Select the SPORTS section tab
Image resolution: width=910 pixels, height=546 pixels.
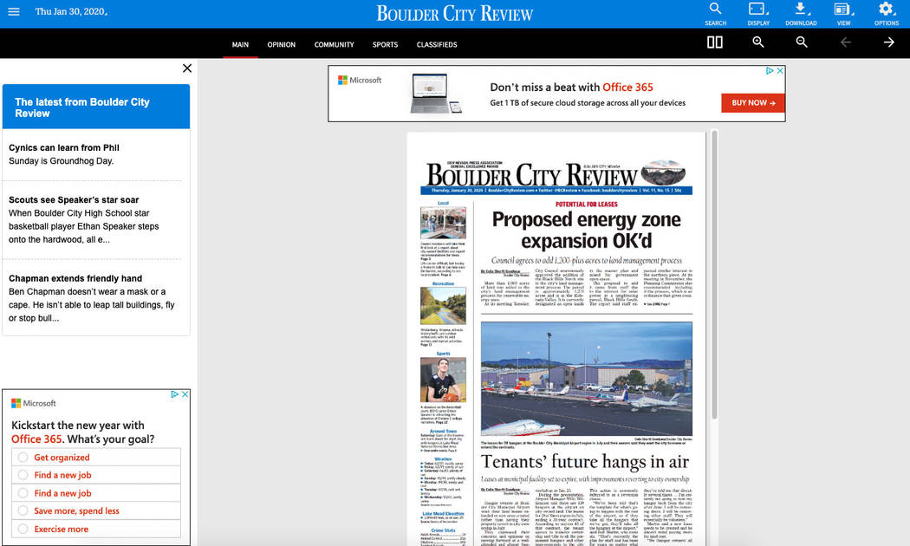click(x=386, y=45)
